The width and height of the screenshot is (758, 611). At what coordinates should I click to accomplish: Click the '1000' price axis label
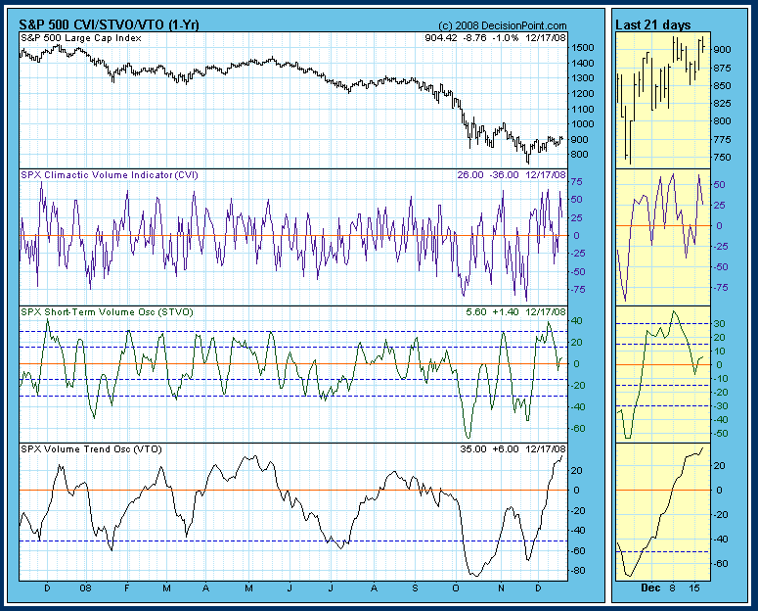coord(582,124)
